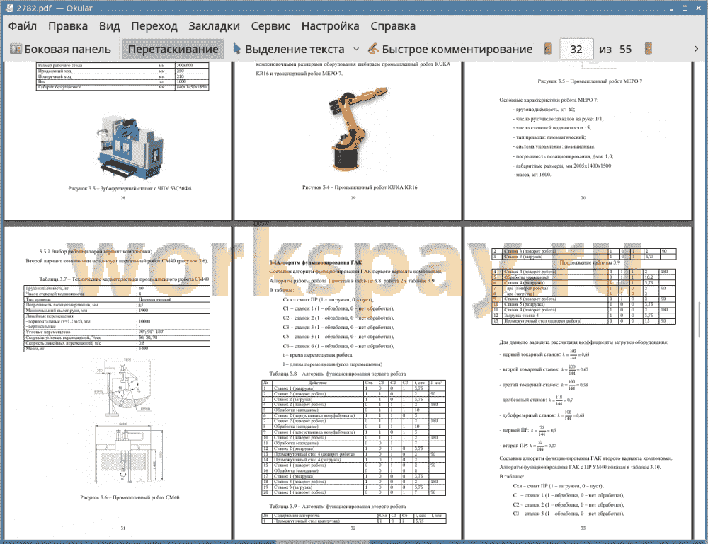This screenshot has height=544, width=708.
Task: Click caption 'Рисунок 3.4 – Промышленный робот KUKA KR16'
Action: 360,187
